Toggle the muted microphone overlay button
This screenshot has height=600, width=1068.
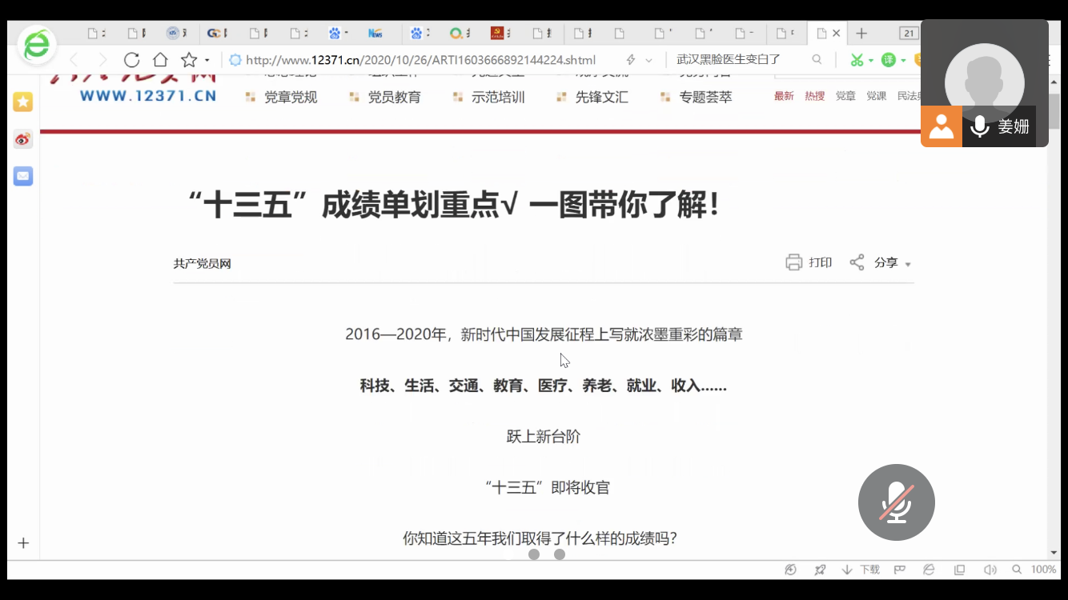tap(896, 502)
